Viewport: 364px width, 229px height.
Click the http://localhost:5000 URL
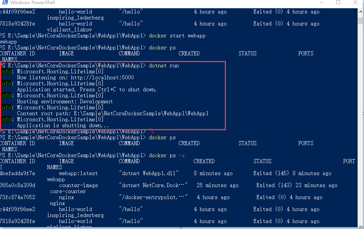[102, 77]
